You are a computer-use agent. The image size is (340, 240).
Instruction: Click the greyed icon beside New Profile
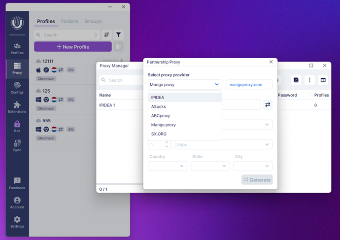click(x=118, y=47)
